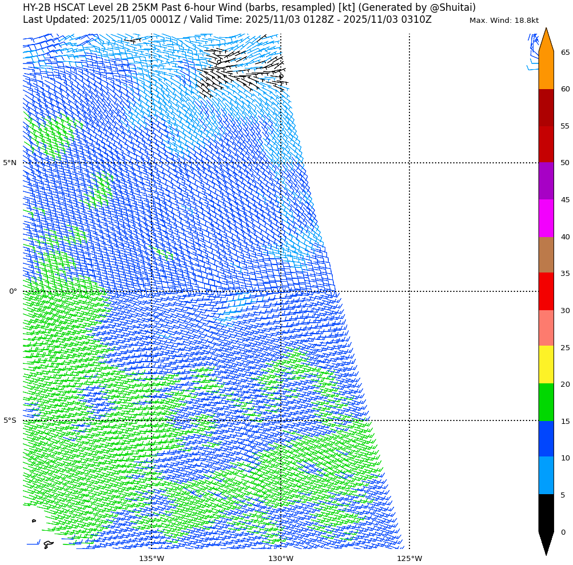Click the dark red 55-60 kt colorbar segment
This screenshot has height=565, width=573.
coord(546,107)
